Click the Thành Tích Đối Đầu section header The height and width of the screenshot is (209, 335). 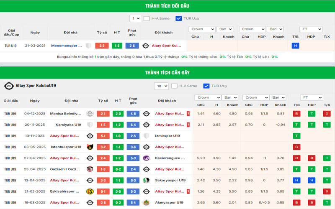[x=167, y=6]
